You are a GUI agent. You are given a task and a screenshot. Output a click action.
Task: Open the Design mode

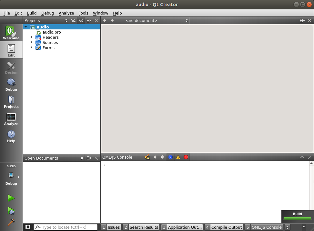point(11,67)
